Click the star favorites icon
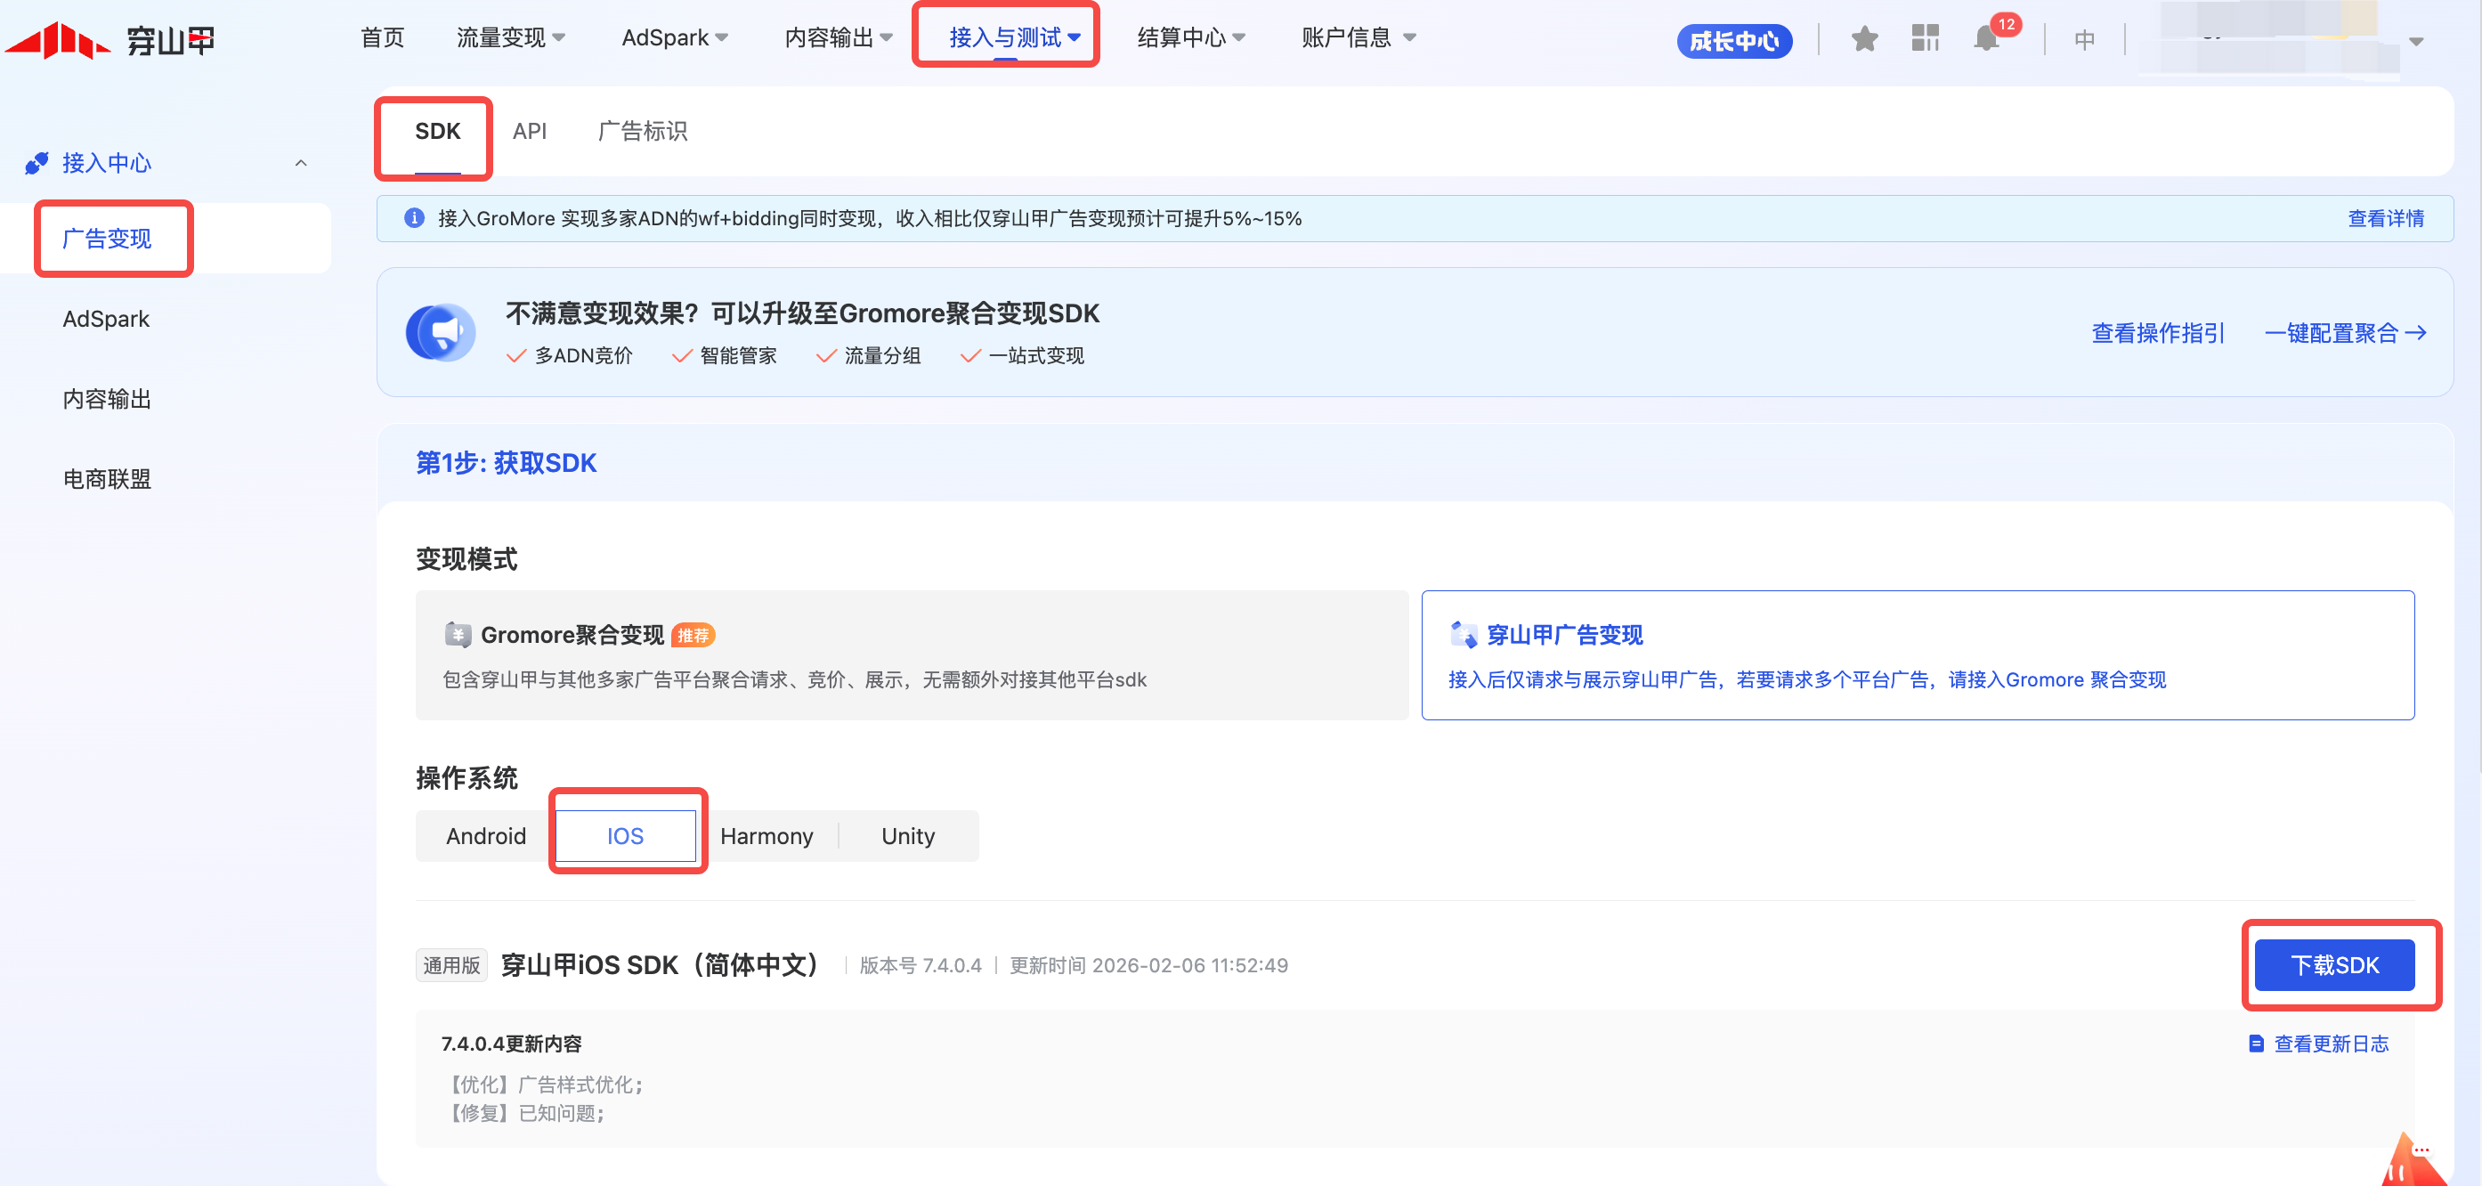This screenshot has height=1186, width=2482. coord(1863,38)
